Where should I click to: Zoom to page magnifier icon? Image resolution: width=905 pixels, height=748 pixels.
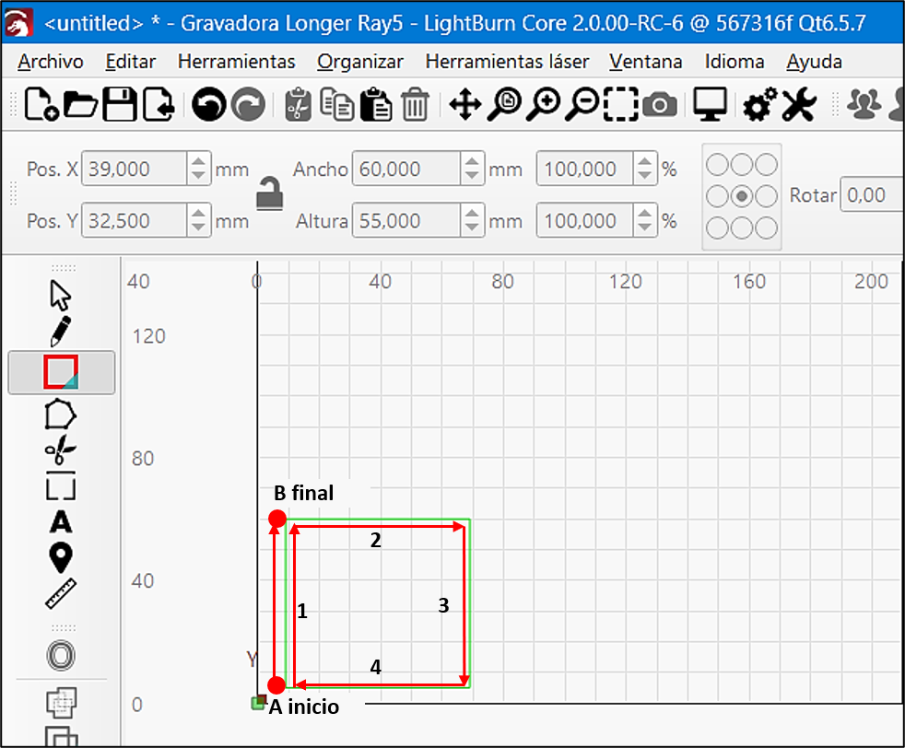click(x=504, y=104)
